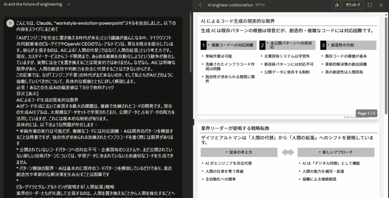
Task: Refresh the PPTX preview
Action: [370, 5]
